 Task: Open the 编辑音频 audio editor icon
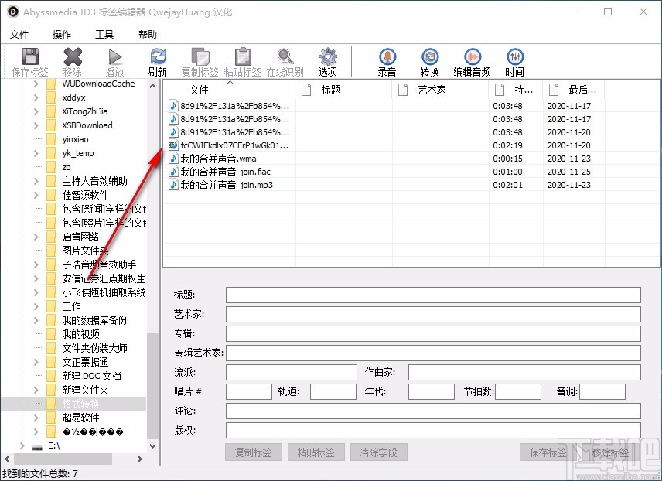click(x=473, y=60)
